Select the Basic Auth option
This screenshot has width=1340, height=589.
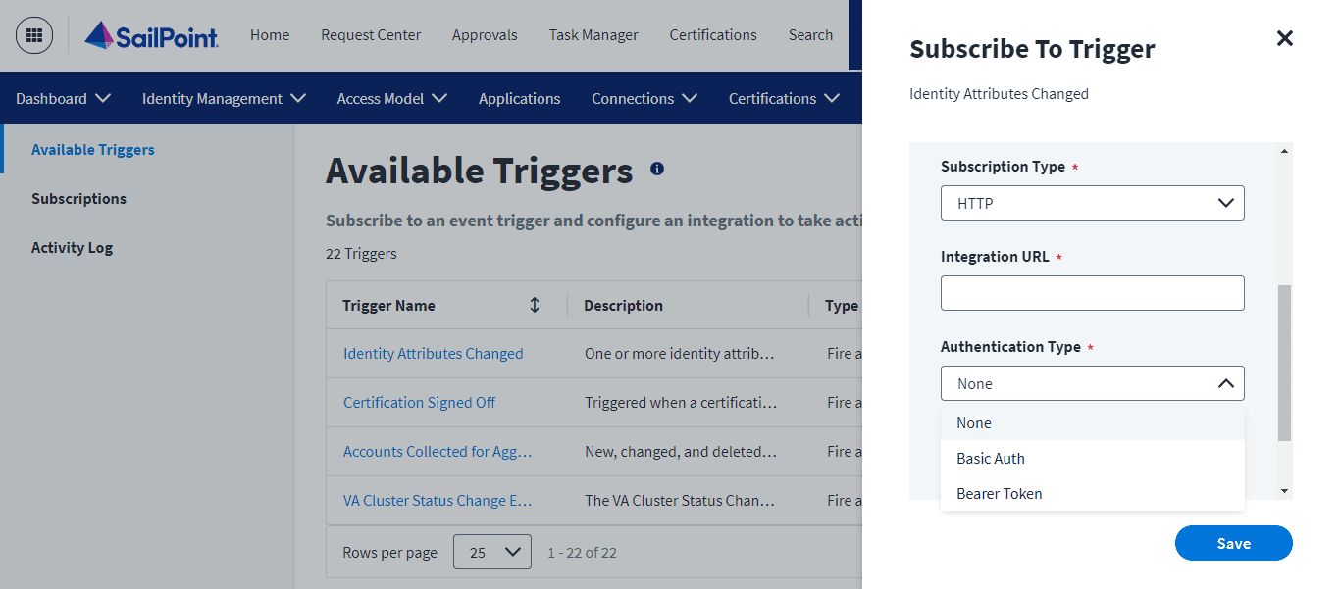[991, 458]
